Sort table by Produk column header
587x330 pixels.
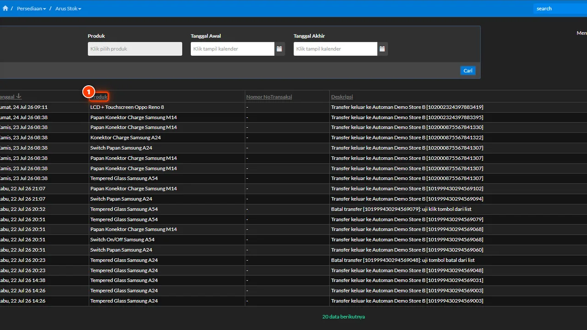(x=99, y=97)
